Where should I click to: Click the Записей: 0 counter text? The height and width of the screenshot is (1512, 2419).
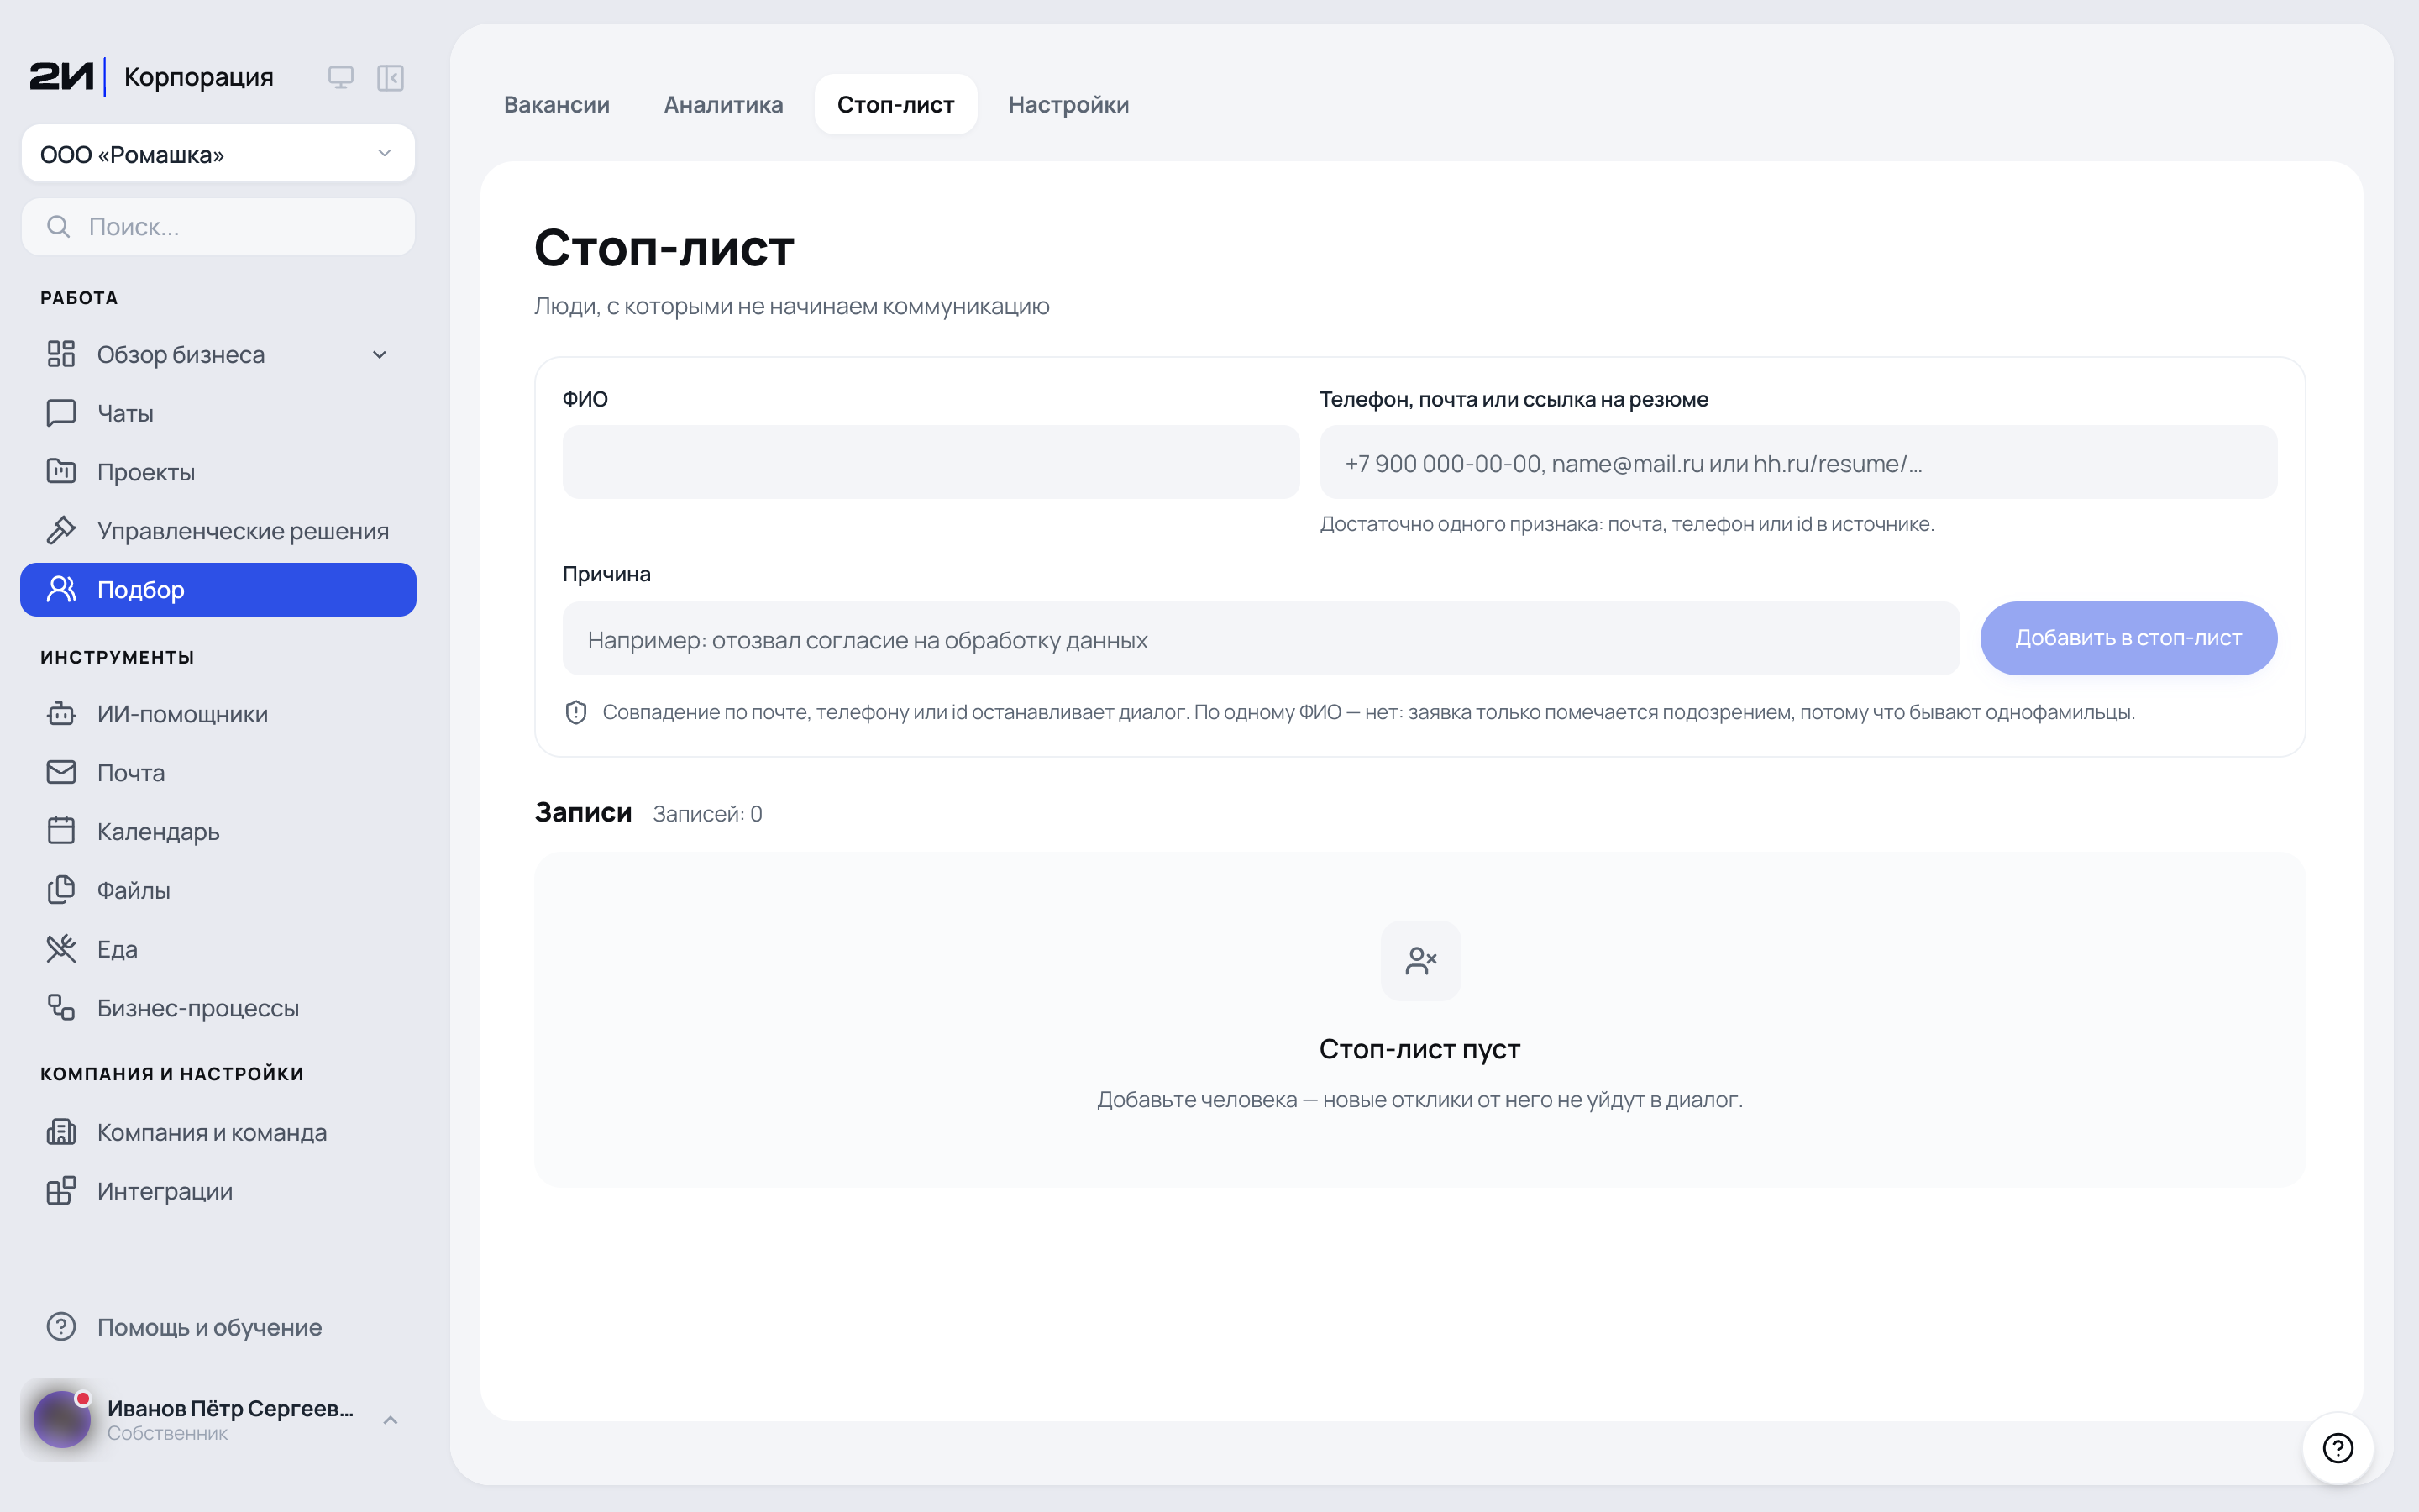[708, 814]
